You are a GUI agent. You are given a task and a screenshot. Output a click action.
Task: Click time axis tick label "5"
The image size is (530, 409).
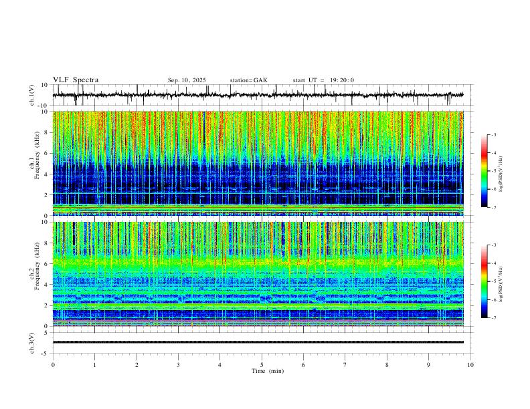[262, 365]
